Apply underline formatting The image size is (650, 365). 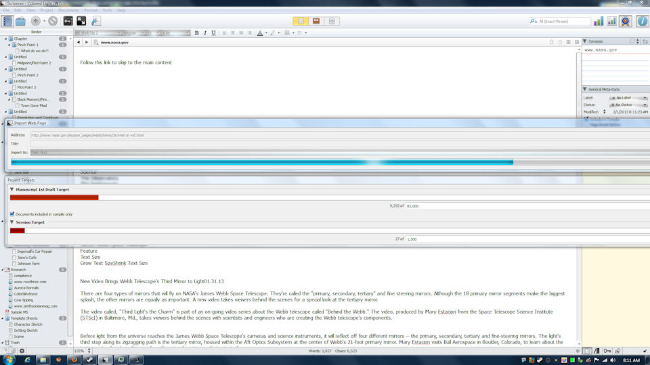click(x=213, y=33)
